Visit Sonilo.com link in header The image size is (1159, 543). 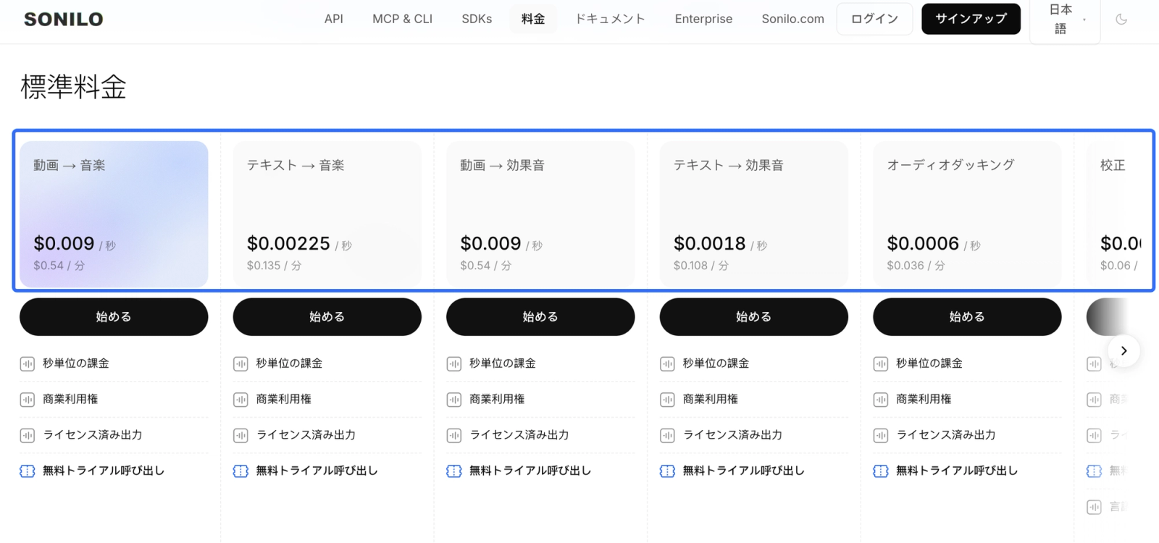tap(792, 19)
